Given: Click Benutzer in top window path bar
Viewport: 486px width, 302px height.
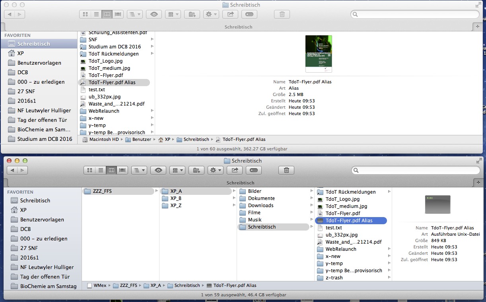Looking at the screenshot, I should pyautogui.click(x=139, y=139).
